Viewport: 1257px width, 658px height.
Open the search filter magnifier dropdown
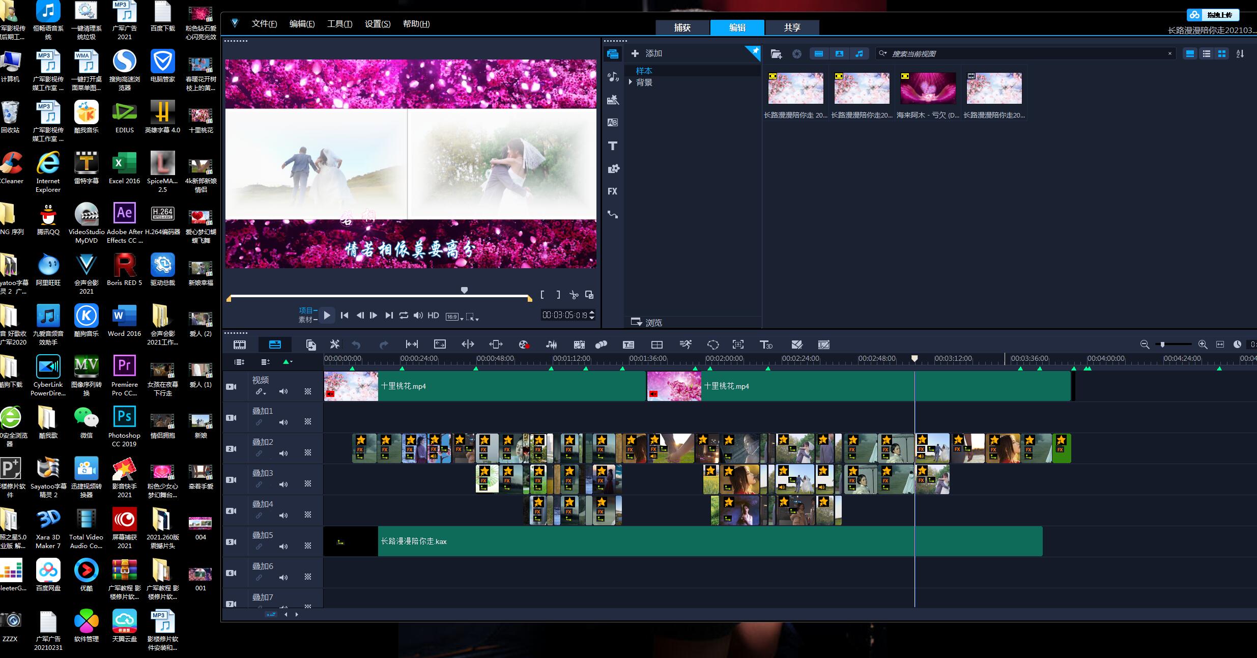coord(883,53)
